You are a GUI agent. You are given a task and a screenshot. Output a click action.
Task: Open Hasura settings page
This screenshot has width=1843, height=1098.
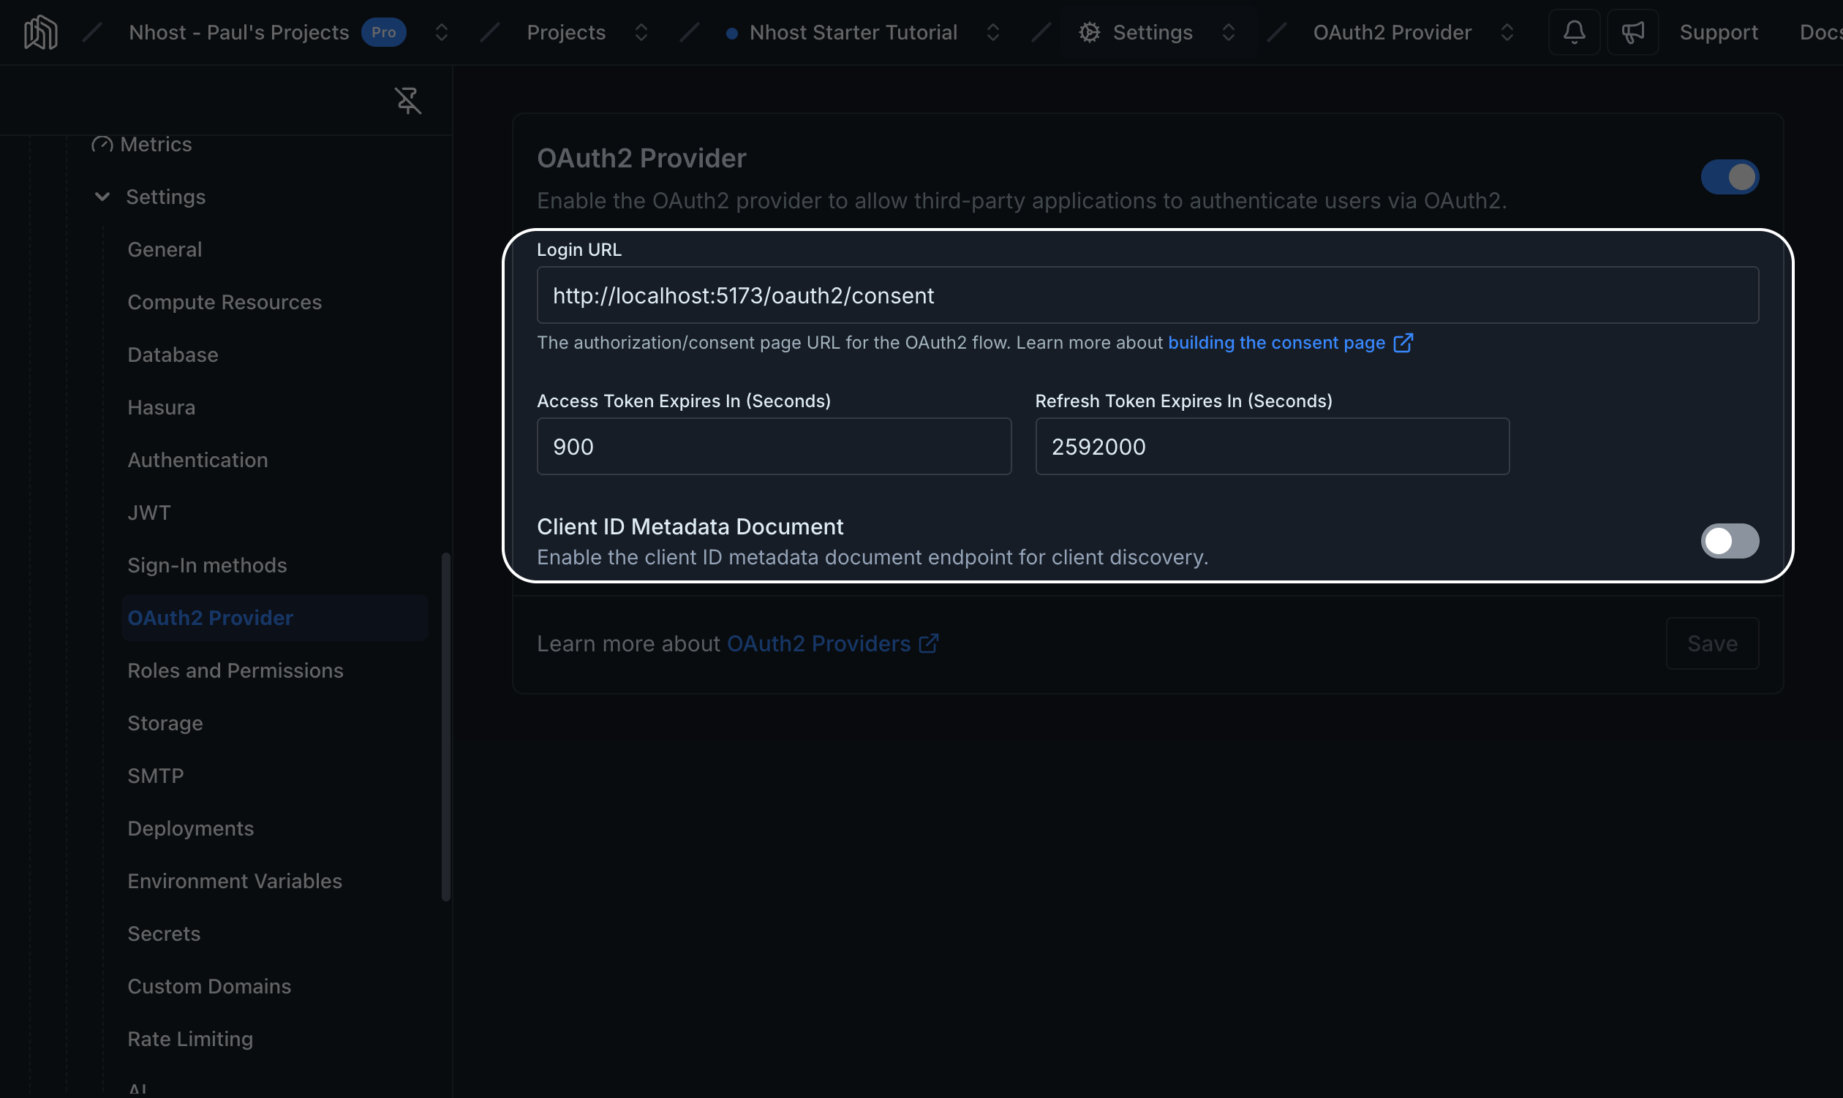(x=162, y=407)
